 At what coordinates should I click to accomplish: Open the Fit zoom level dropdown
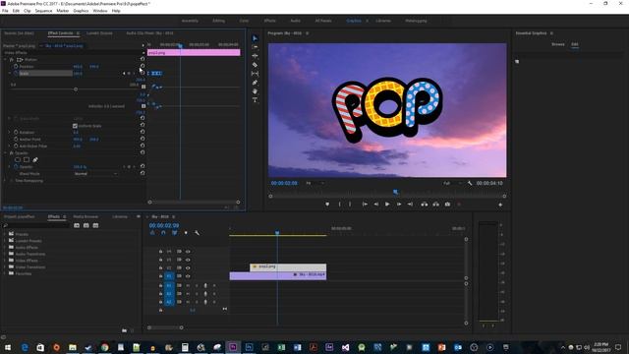[314, 184]
